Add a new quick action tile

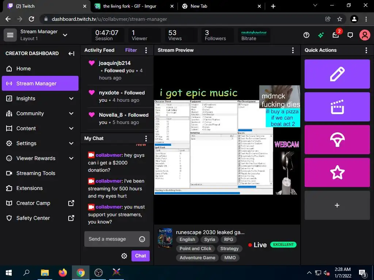pyautogui.click(x=337, y=205)
